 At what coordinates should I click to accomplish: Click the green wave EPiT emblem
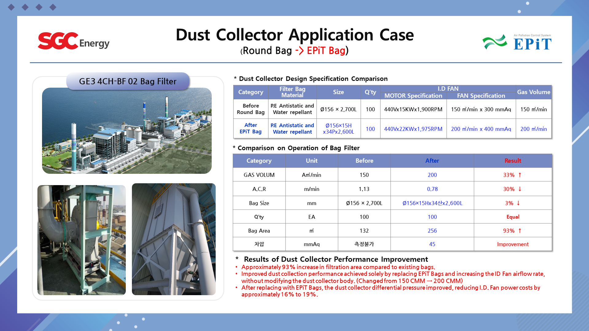click(x=495, y=42)
